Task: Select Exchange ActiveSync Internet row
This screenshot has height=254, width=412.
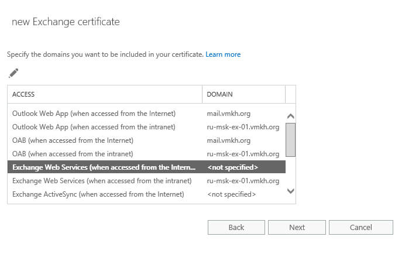Action: click(x=146, y=194)
